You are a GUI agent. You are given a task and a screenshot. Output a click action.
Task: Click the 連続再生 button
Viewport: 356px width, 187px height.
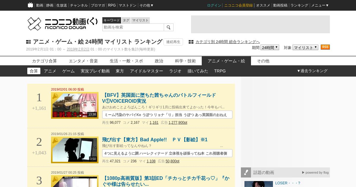pyautogui.click(x=173, y=42)
